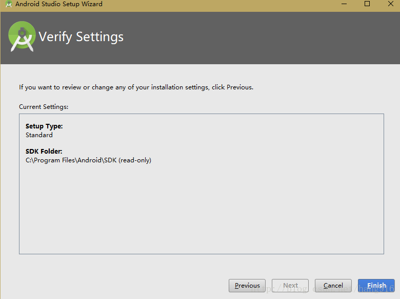Click the review or change installation settings instruction
400x299 pixels.
point(136,87)
